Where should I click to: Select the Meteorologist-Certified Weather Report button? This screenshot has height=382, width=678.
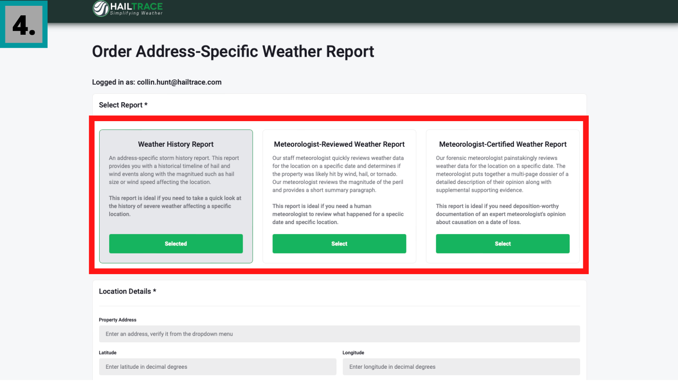[x=503, y=244]
